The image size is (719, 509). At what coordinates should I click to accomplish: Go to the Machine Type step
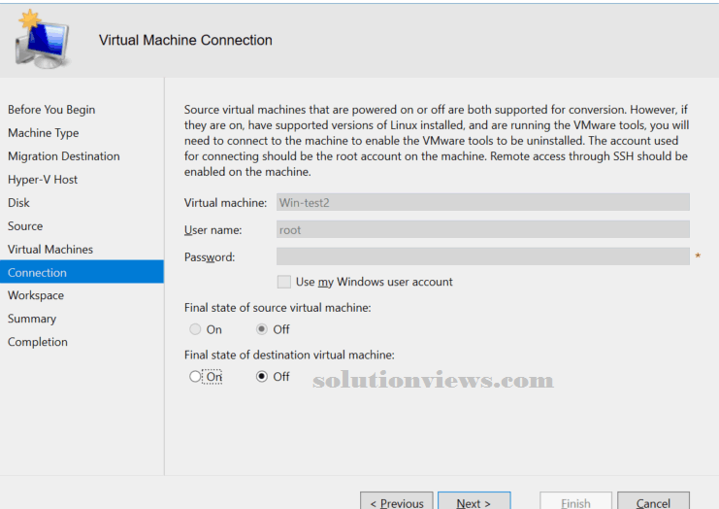[x=43, y=133]
